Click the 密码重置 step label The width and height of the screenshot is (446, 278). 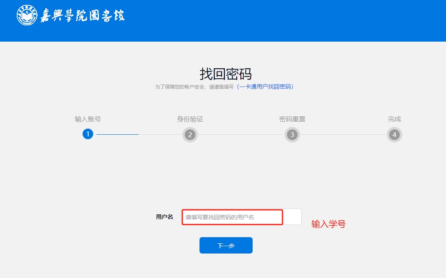pyautogui.click(x=292, y=119)
